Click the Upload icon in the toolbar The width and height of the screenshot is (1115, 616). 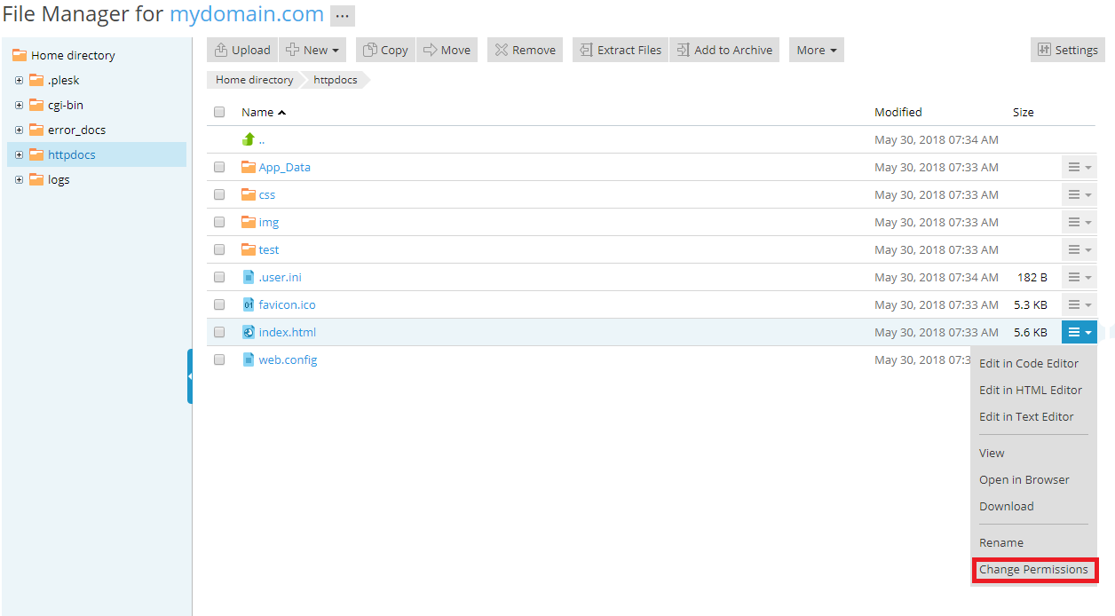click(222, 50)
